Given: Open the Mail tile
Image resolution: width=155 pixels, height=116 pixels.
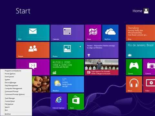Looking at the screenshot, I should (x=33, y=33).
